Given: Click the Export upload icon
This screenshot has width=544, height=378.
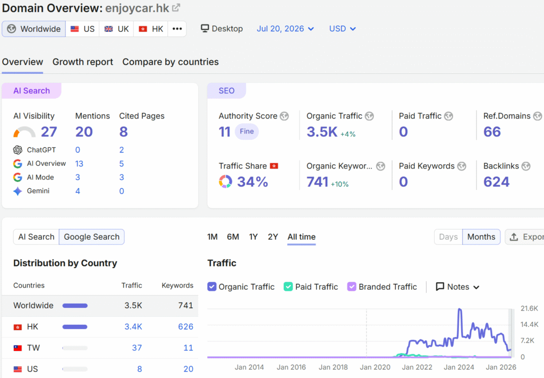Looking at the screenshot, I should click(514, 237).
